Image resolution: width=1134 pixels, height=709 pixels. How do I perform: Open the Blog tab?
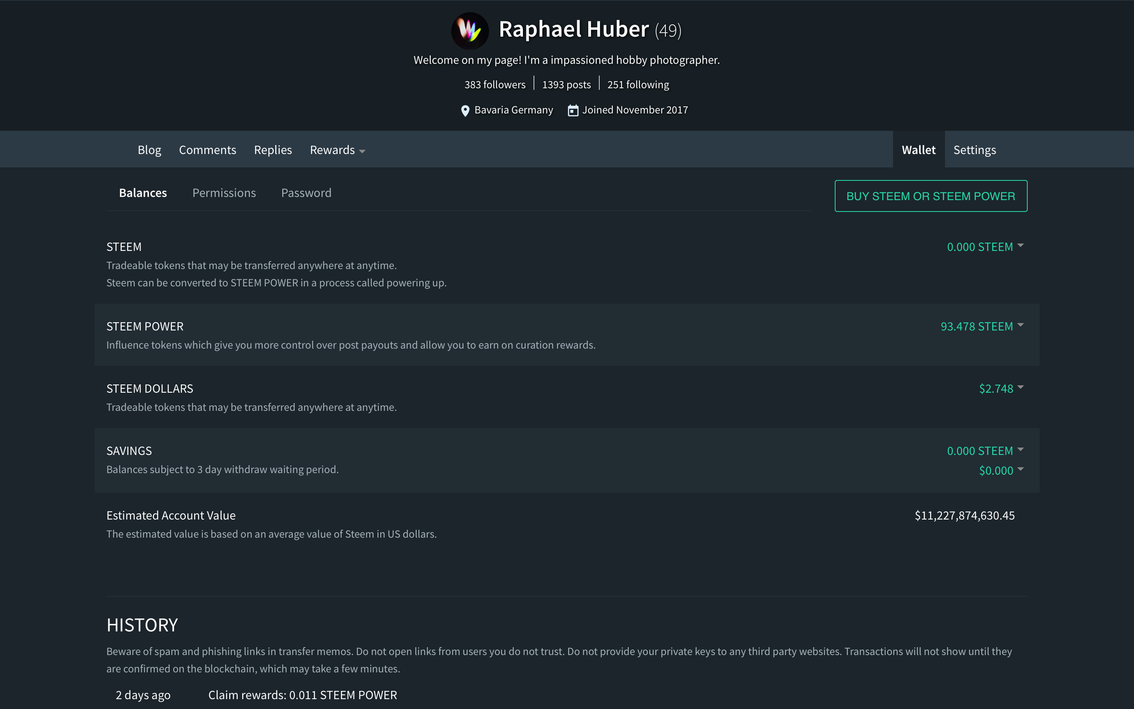[149, 150]
